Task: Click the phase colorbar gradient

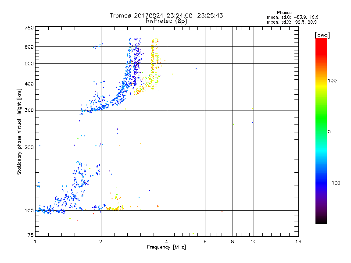Action: point(321,131)
